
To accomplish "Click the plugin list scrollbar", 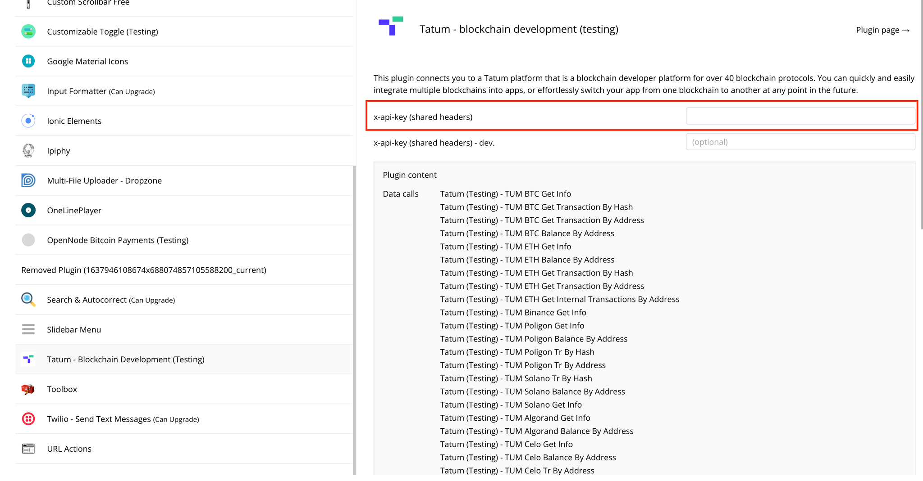I will point(354,319).
